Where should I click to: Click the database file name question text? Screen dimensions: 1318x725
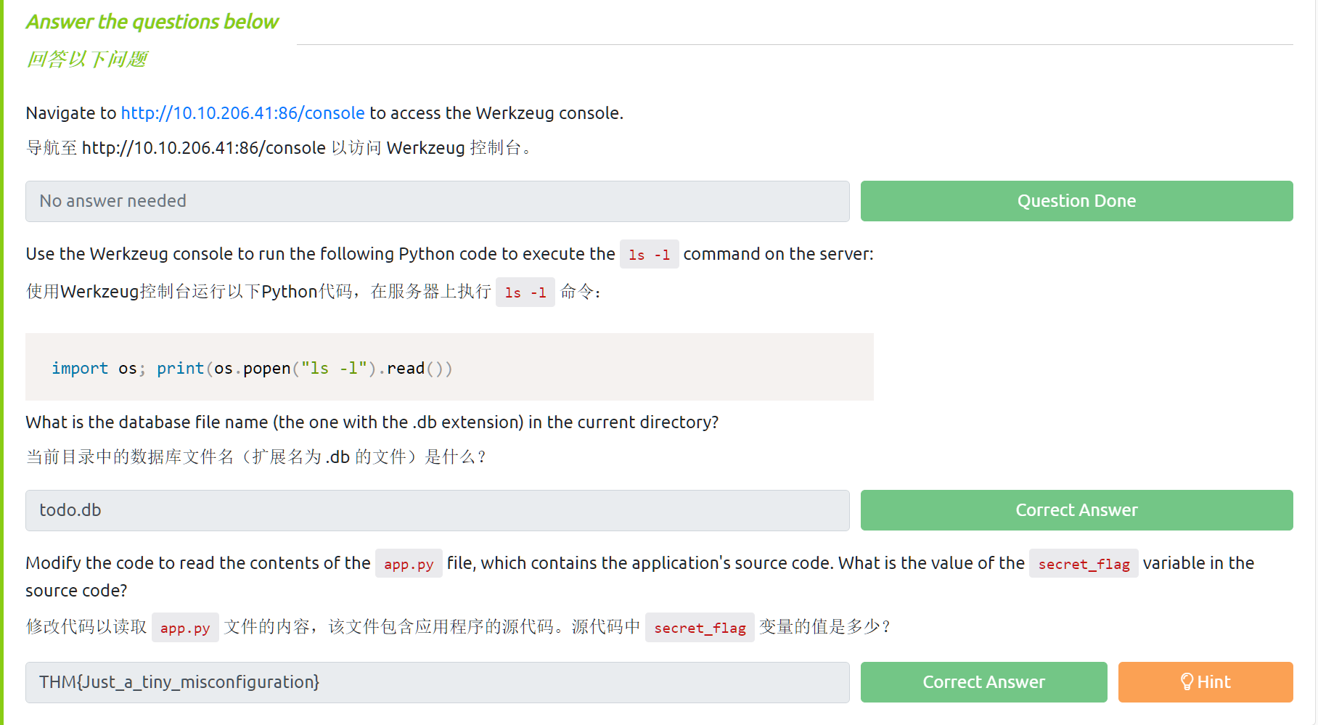click(x=372, y=422)
